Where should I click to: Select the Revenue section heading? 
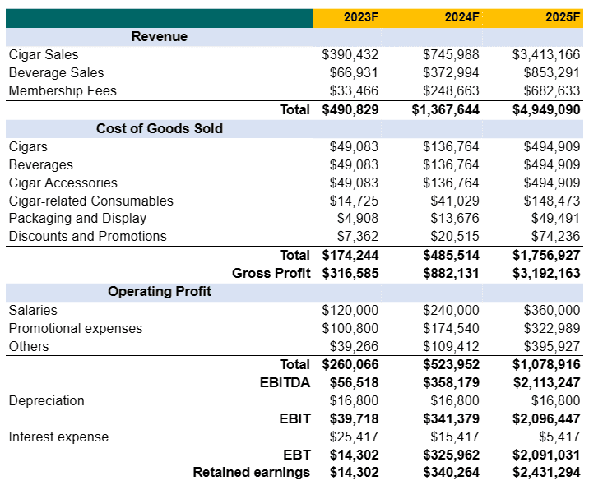pos(160,36)
